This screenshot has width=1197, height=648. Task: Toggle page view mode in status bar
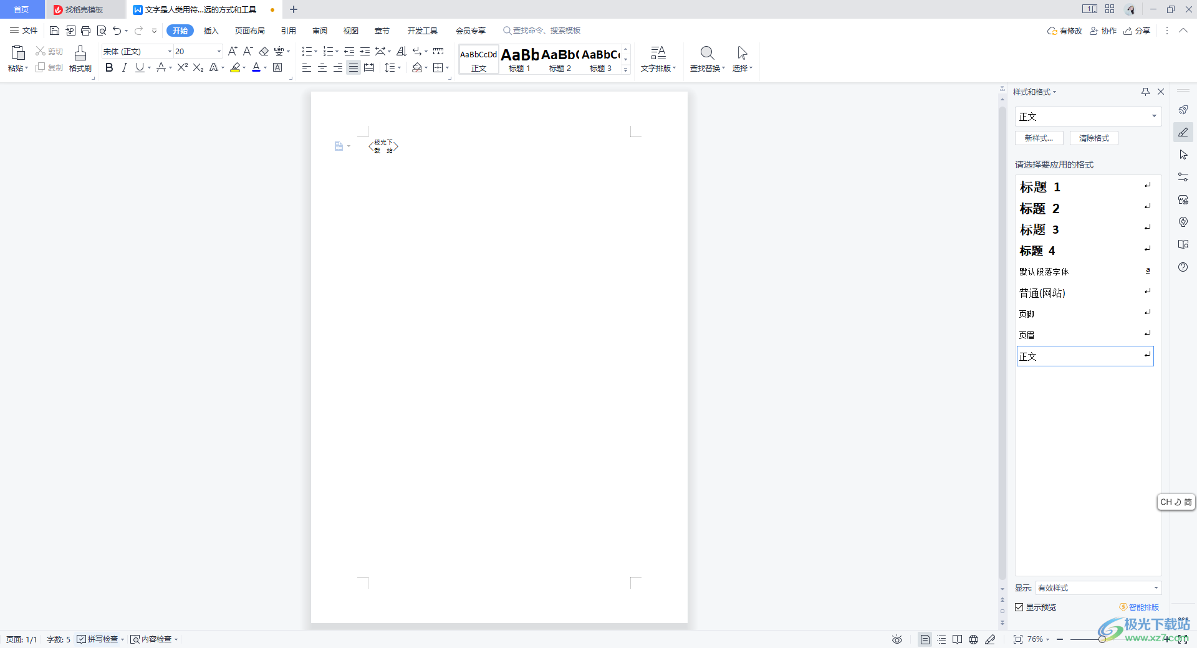coord(925,639)
